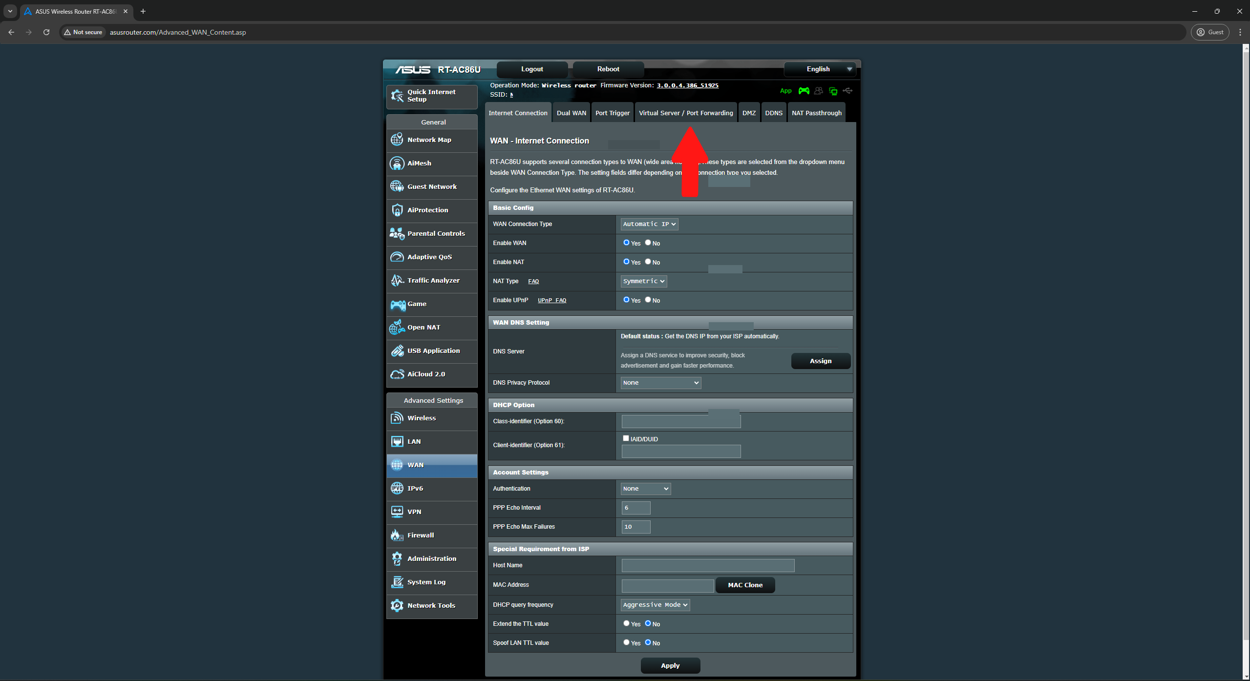Open the LAN settings icon
Viewport: 1250px width, 681px height.
[397, 441]
